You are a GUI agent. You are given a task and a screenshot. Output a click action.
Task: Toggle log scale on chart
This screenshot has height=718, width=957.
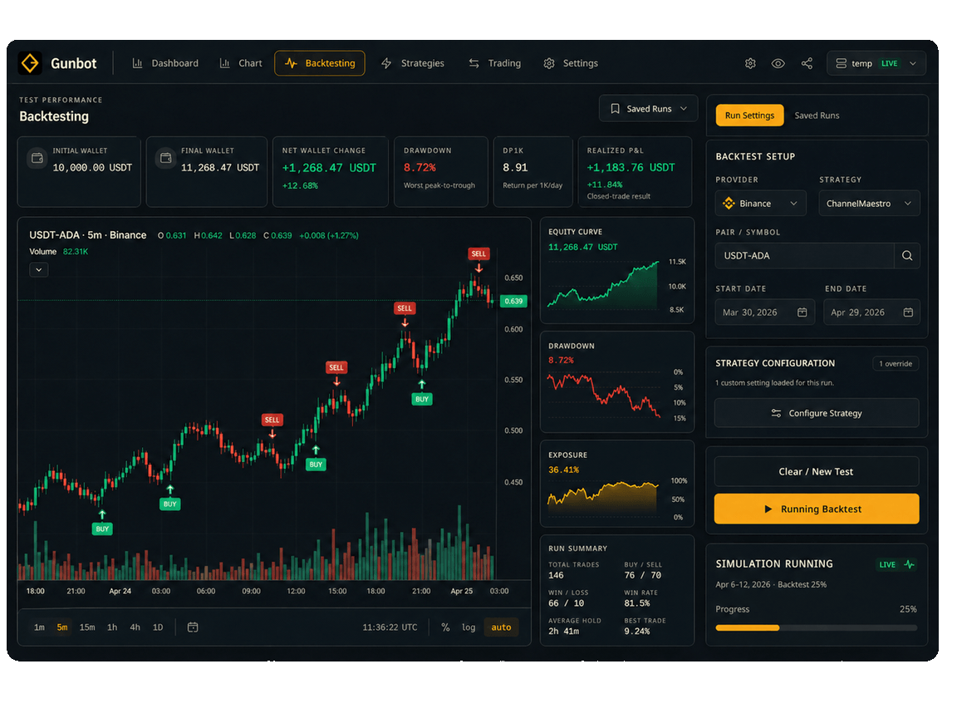click(x=469, y=627)
